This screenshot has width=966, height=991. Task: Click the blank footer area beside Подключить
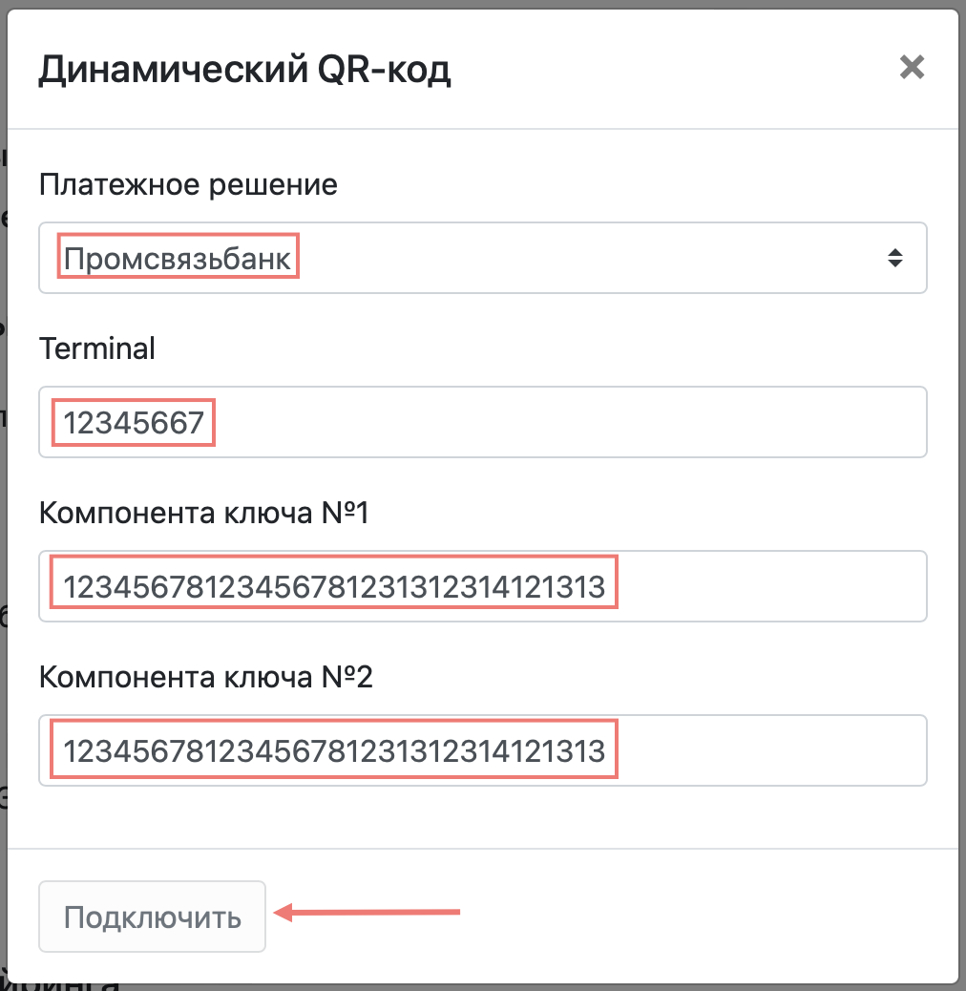[695, 917]
